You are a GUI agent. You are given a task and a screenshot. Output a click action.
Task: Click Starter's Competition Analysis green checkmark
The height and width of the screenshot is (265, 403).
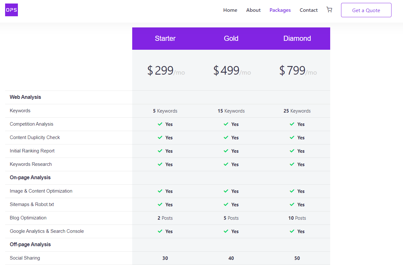160,124
